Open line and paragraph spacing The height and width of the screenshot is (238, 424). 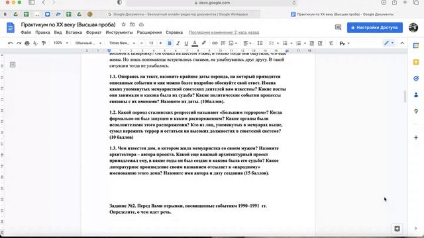[260, 43]
